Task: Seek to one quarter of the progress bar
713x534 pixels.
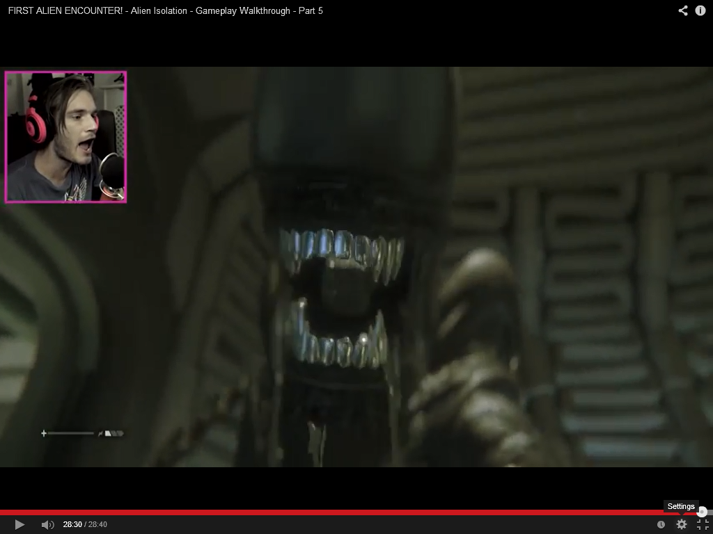Action: pos(178,512)
